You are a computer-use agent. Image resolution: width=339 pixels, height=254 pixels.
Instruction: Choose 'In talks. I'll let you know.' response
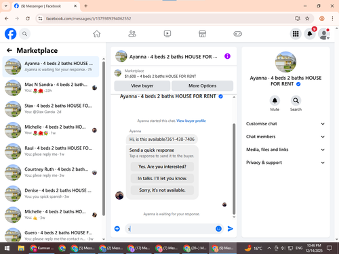[x=162, y=178]
